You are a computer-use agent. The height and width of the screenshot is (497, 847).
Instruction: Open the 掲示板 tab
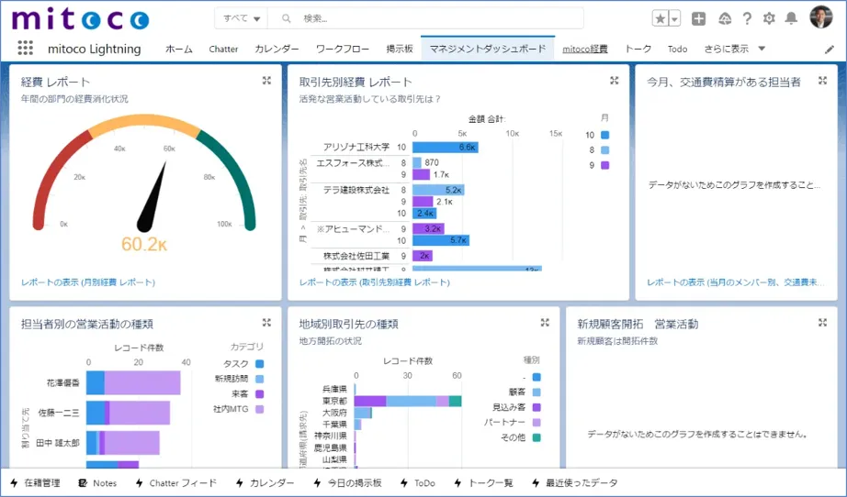(400, 49)
